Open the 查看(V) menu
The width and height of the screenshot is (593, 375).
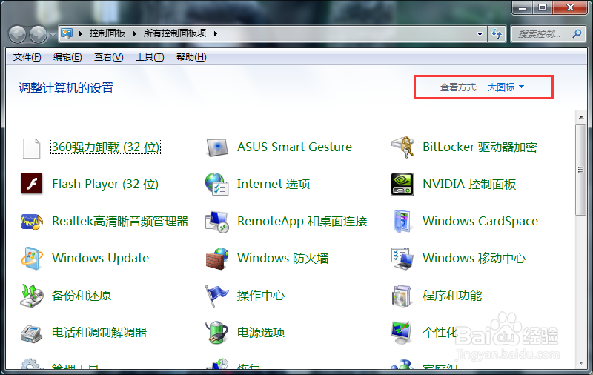[x=108, y=57]
